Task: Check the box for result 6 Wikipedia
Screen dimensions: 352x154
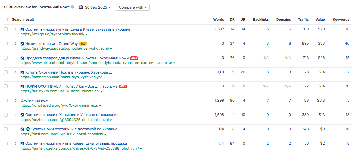Action: 6,101
